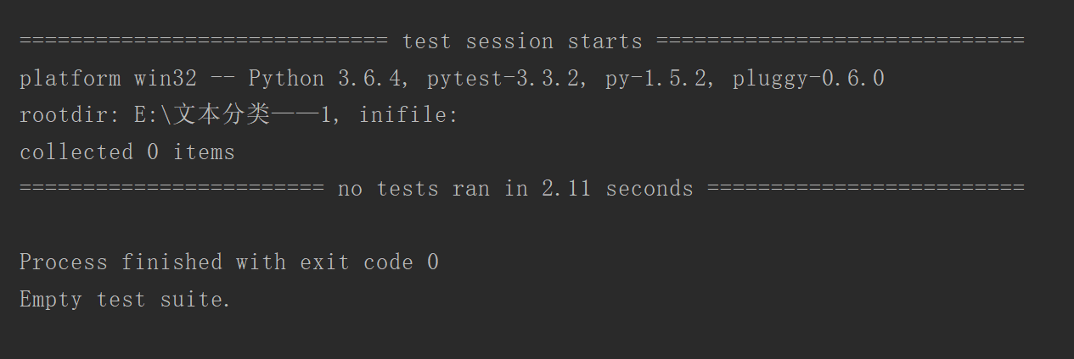Click the '2.11 seconds' duration text
1074x359 pixels.
click(x=617, y=189)
